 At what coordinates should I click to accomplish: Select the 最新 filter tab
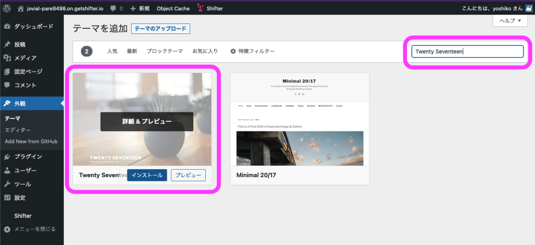[132, 51]
